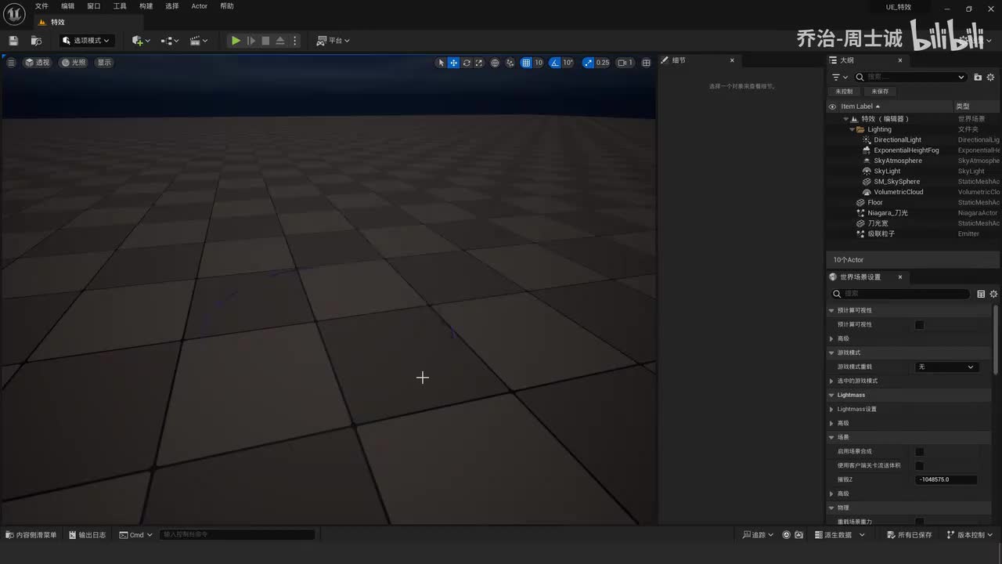The width and height of the screenshot is (1002, 564).
Task: Click the Skip/advance frame button
Action: 250,41
